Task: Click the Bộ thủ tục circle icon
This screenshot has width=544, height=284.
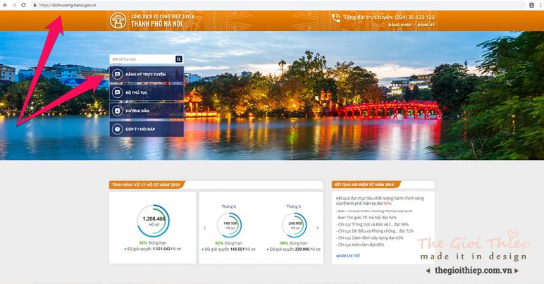Action: (x=117, y=92)
